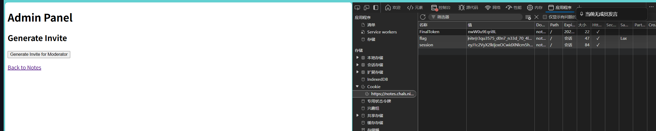
Task: Select the session cookie row
Action: (x=442, y=45)
